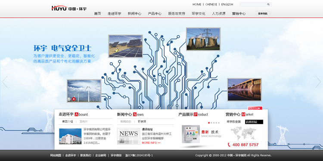Open the 菜单导航 menu navigation dropdown
323x161 pixels.
click(263, 14)
